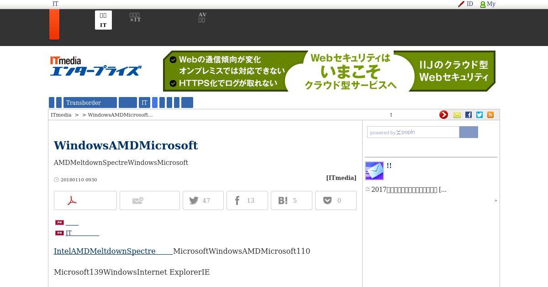The height and width of the screenshot is (287, 548).
Task: Click the WindowsAMDMicrosoft article headline
Action: pos(126,145)
